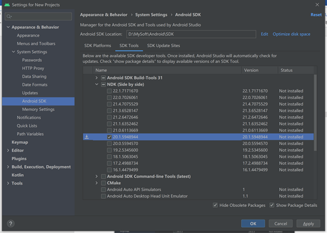Click the Android SDK Location field
Image resolution: width=327 pixels, height=233 pixels.
click(x=191, y=34)
